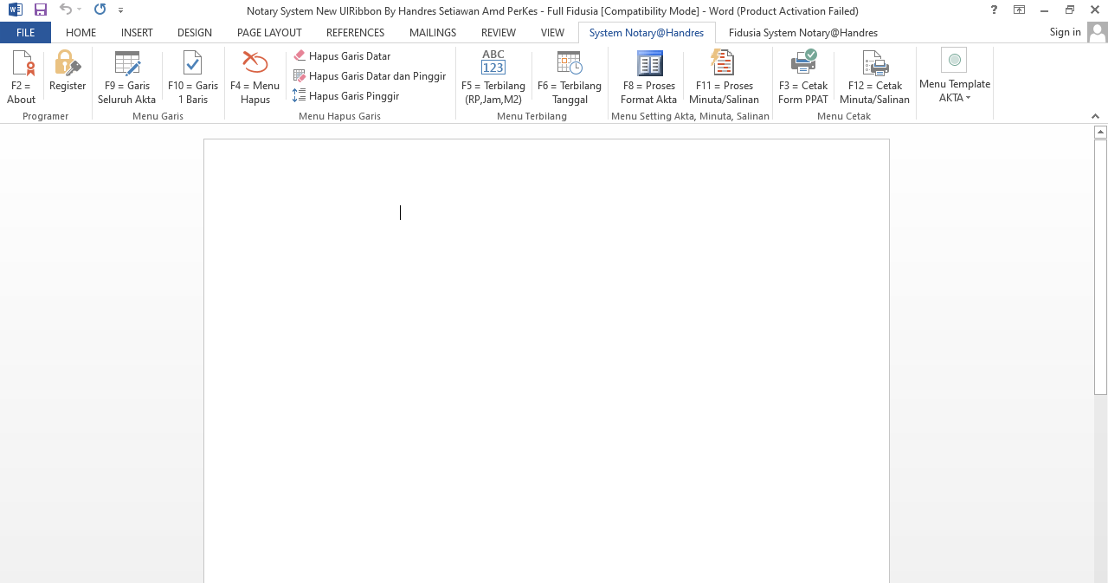
Task: Undo the last action
Action: click(x=65, y=10)
